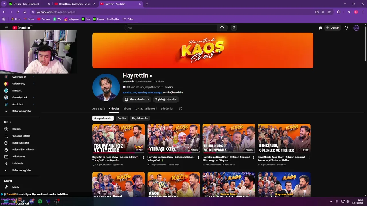This screenshot has height=206, width=367.
Task: Open Benzerler, Gülenler ve Tikliler thumbnail
Action: click(x=284, y=138)
